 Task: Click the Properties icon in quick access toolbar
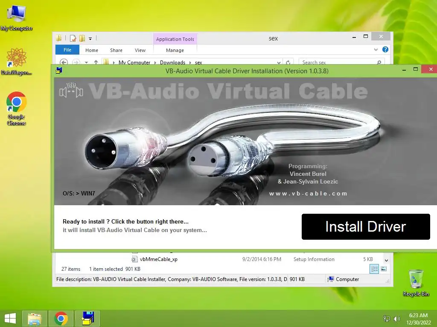coord(73,38)
